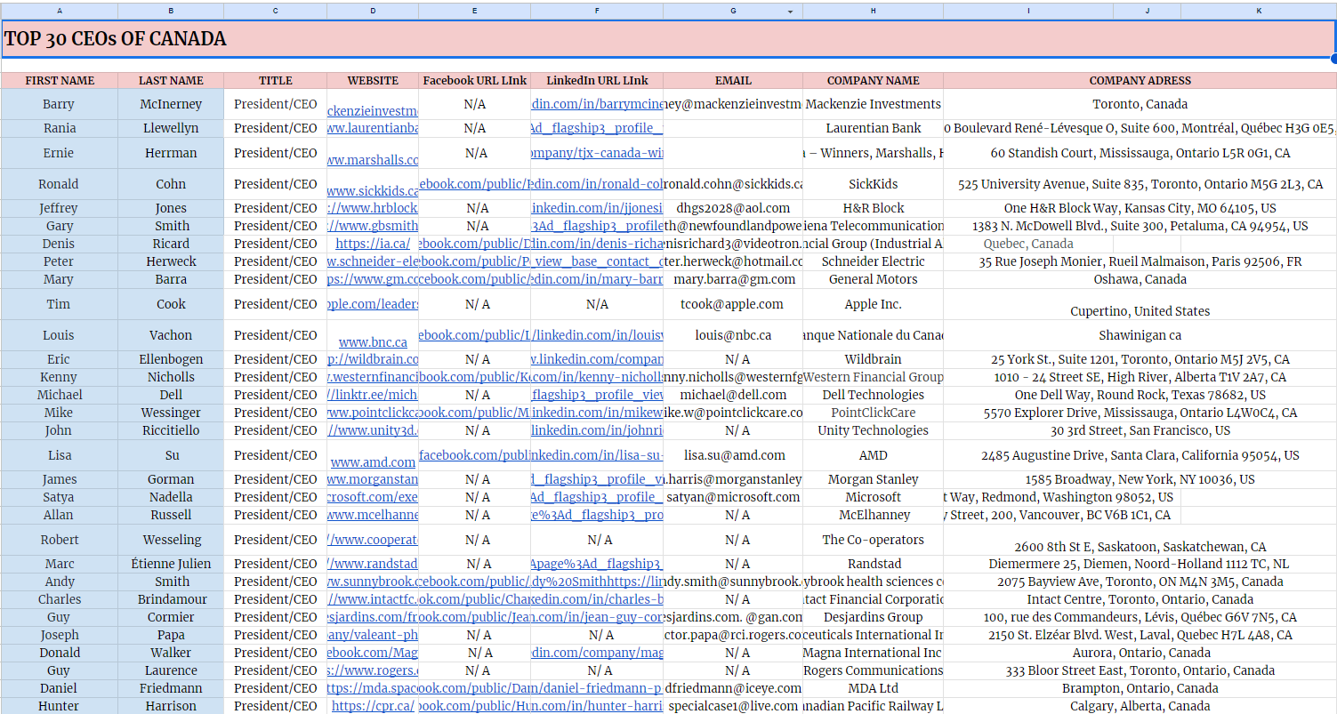Select column D header
The height and width of the screenshot is (714, 1337).
click(373, 11)
